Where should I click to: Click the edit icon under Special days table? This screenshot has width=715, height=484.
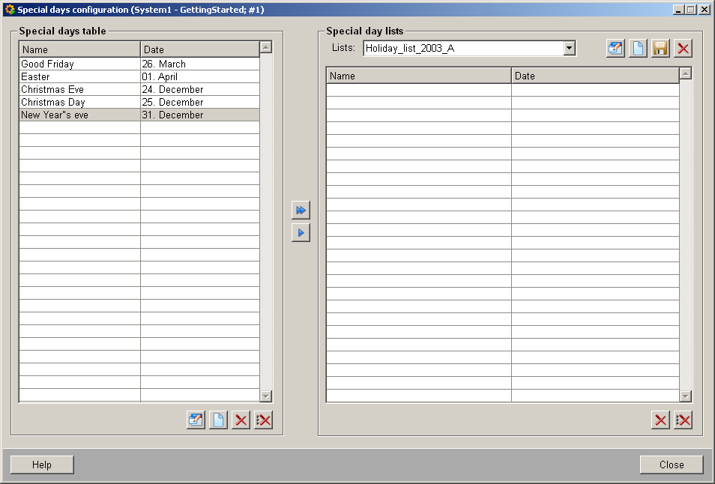(196, 420)
